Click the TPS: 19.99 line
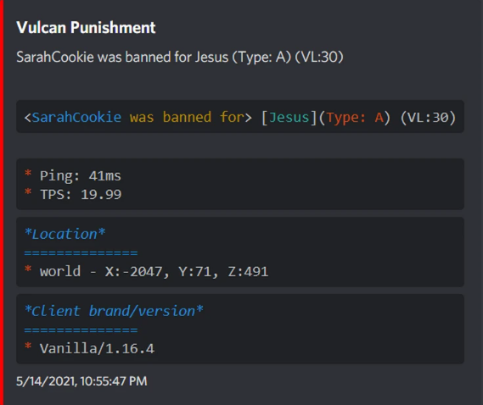 point(81,195)
